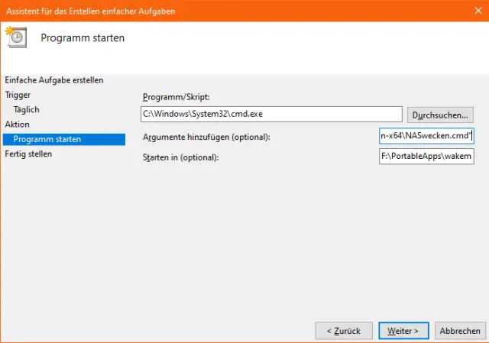Proceed with the Weiter button
This screenshot has width=489, height=343.
(x=403, y=331)
